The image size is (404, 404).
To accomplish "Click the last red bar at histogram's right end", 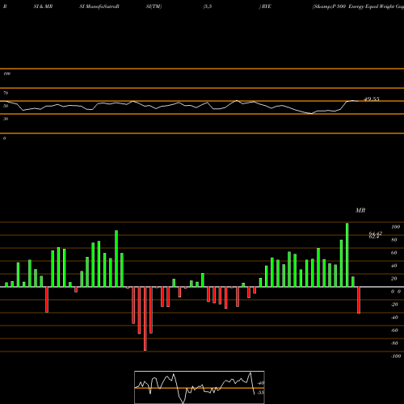I will point(359,300).
